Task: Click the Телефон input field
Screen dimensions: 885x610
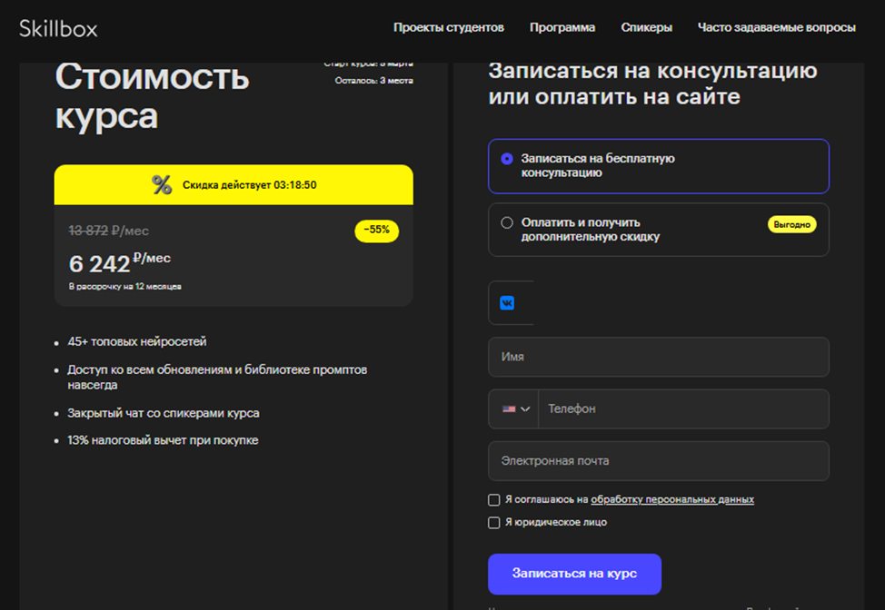Action: click(683, 408)
